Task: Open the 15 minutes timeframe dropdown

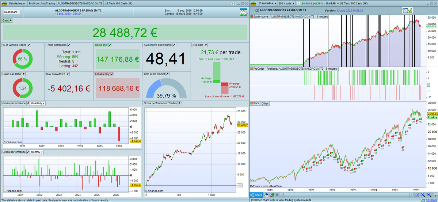Action: tap(267, 3)
